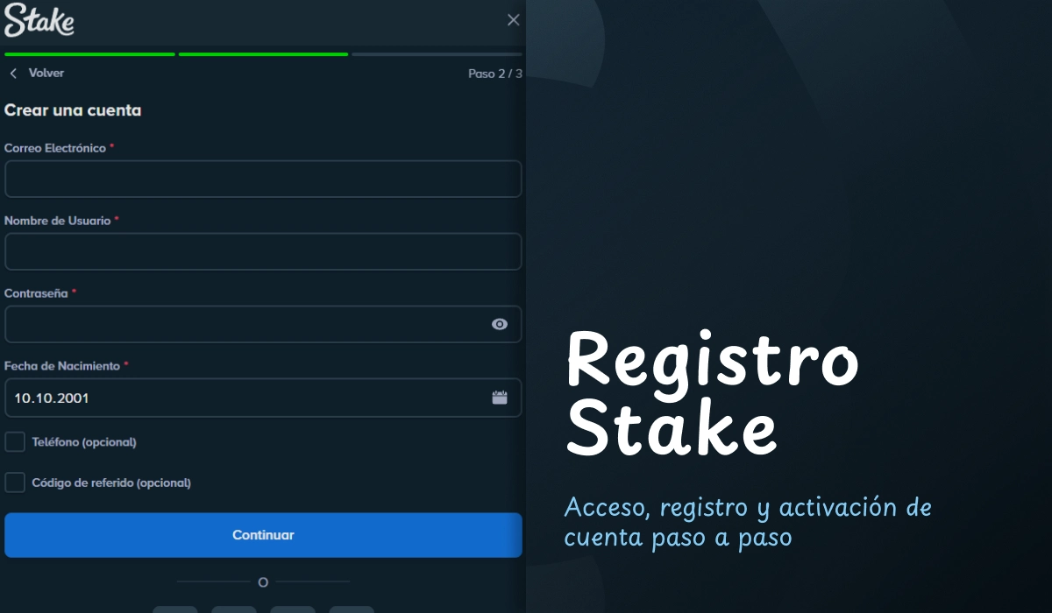Go back with Volver link
The image size is (1052, 613).
pos(46,74)
